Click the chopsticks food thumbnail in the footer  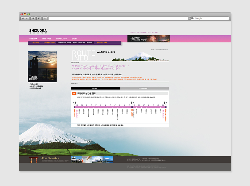pos(87,160)
